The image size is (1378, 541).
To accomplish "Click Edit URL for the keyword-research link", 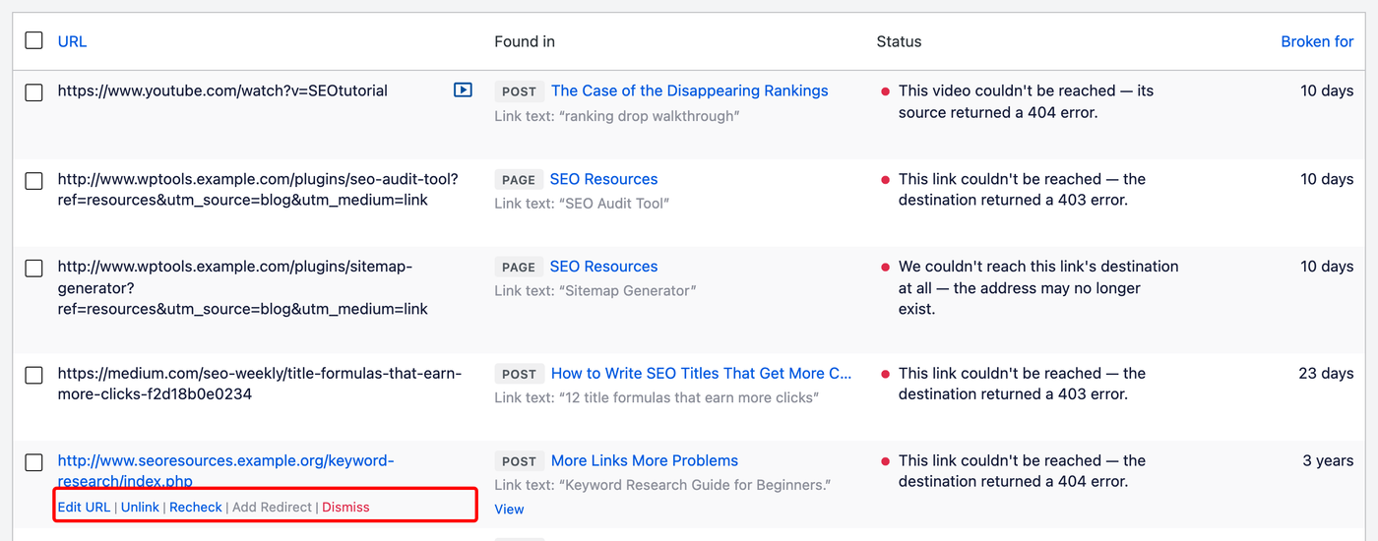I will click(84, 507).
